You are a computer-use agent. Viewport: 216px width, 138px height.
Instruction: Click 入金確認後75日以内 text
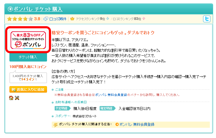click(x=135, y=109)
